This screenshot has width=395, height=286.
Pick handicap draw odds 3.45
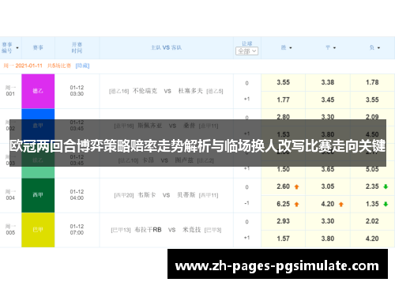pos(328,100)
